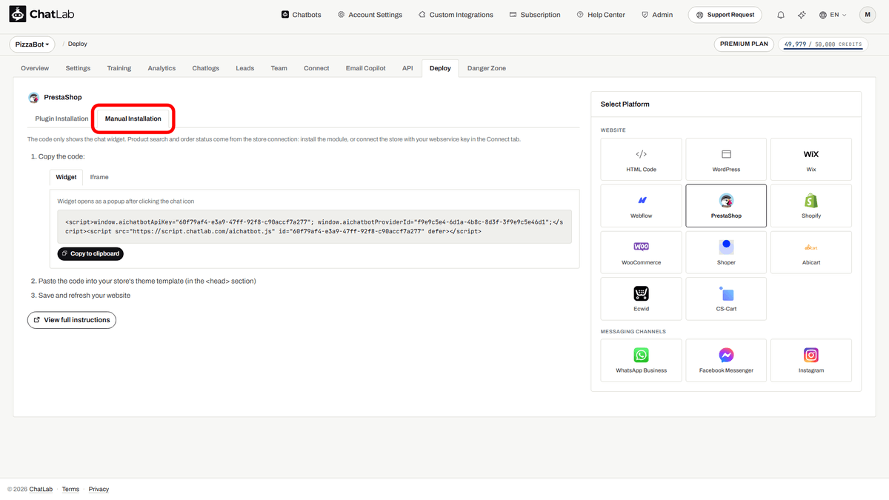Select the Wix platform card

click(x=811, y=159)
